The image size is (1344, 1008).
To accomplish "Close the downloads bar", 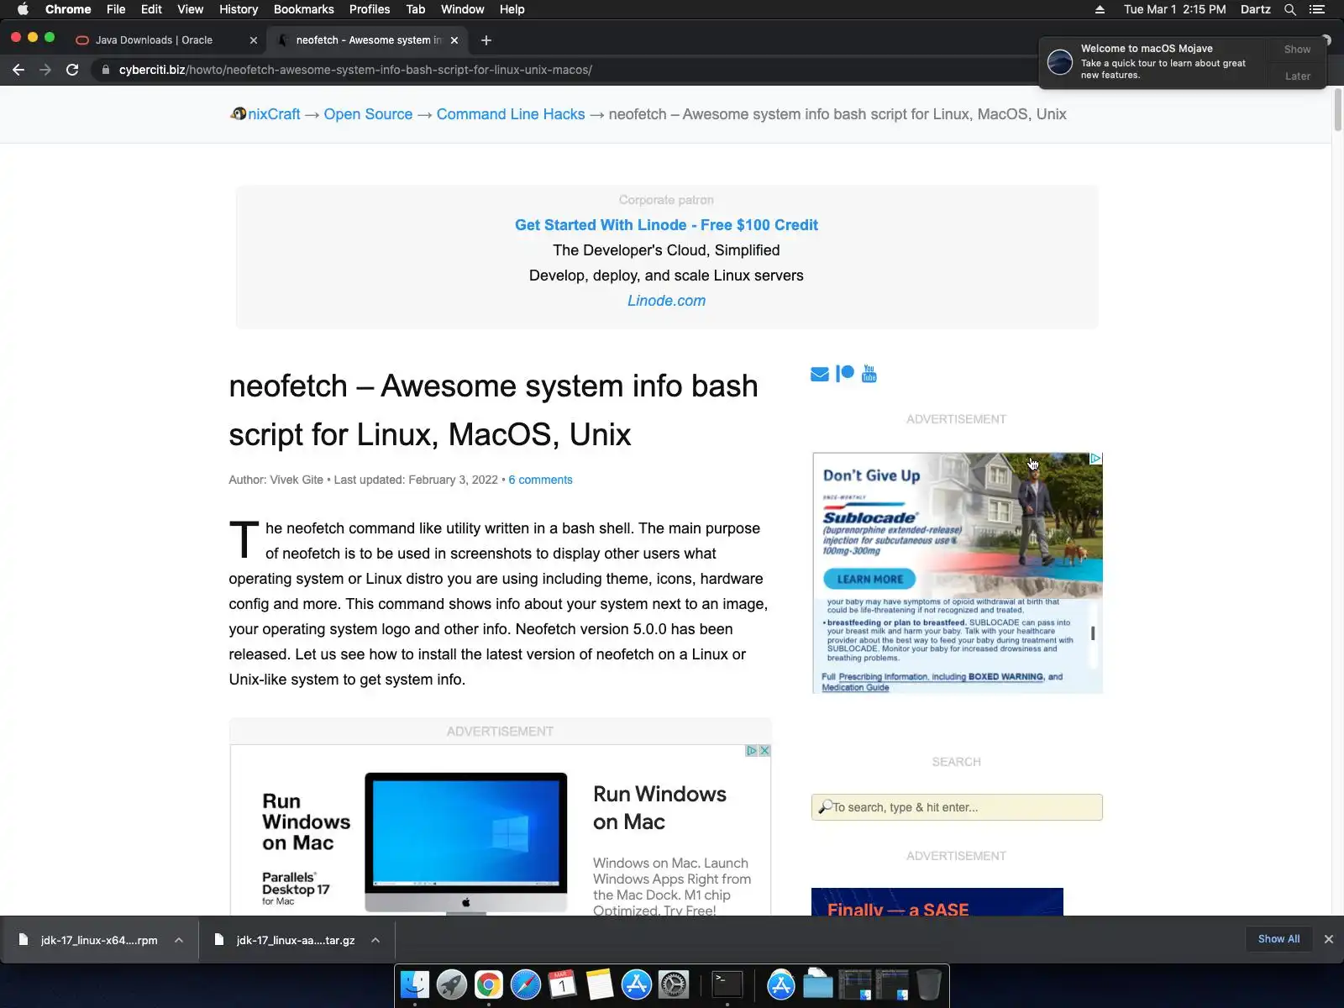I will 1329,939.
